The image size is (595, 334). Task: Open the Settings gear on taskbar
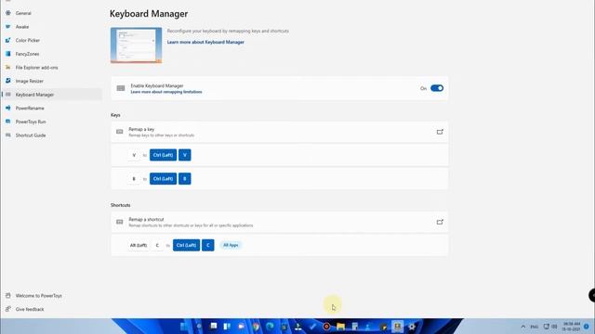pos(412,327)
